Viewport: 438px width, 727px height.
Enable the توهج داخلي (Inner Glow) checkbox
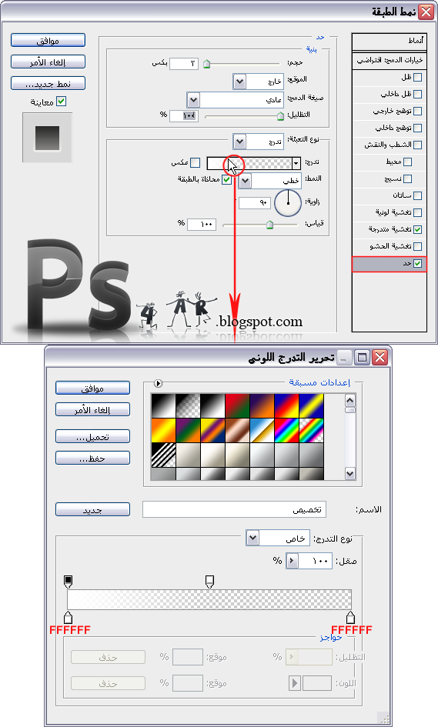click(417, 128)
